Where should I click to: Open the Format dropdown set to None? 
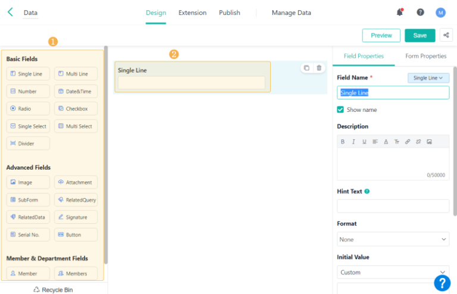(x=393, y=239)
